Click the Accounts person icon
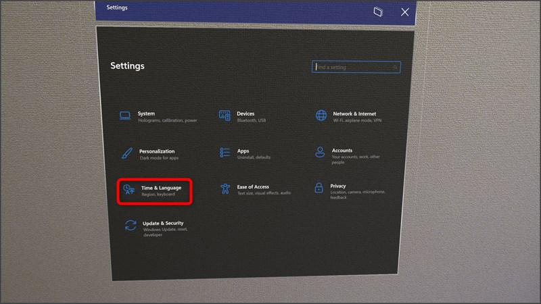This screenshot has width=541, height=304. click(x=321, y=153)
